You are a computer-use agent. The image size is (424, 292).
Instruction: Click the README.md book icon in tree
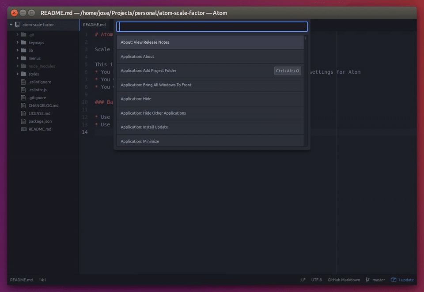point(24,129)
